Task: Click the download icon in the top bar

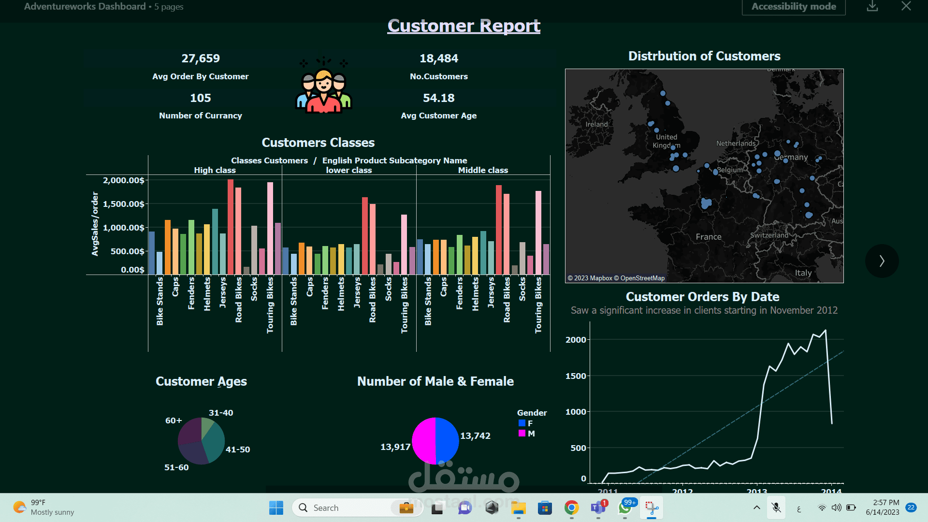Action: click(x=872, y=6)
